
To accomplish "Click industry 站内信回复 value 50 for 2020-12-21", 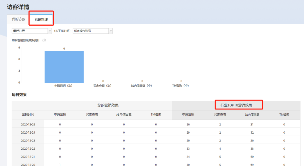I will pos(252,157).
